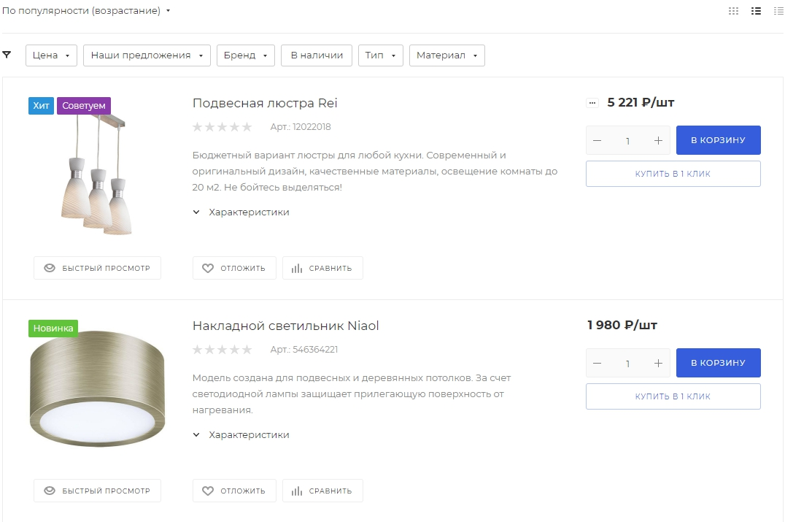Open the three-dots menu beside 5 221 ₽ price
Viewport: 785px width, 522px height.
pyautogui.click(x=591, y=102)
